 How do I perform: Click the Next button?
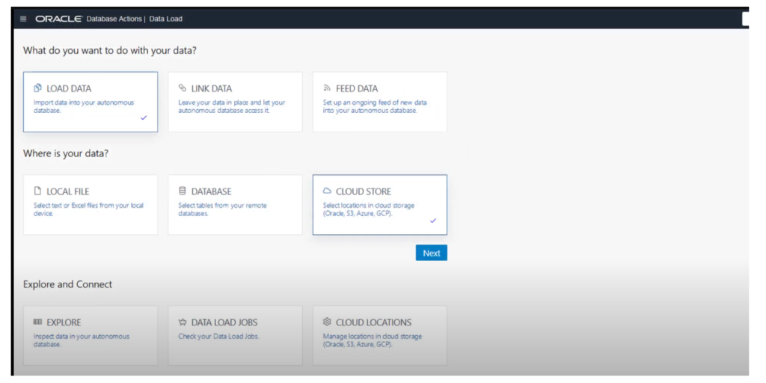tap(432, 253)
